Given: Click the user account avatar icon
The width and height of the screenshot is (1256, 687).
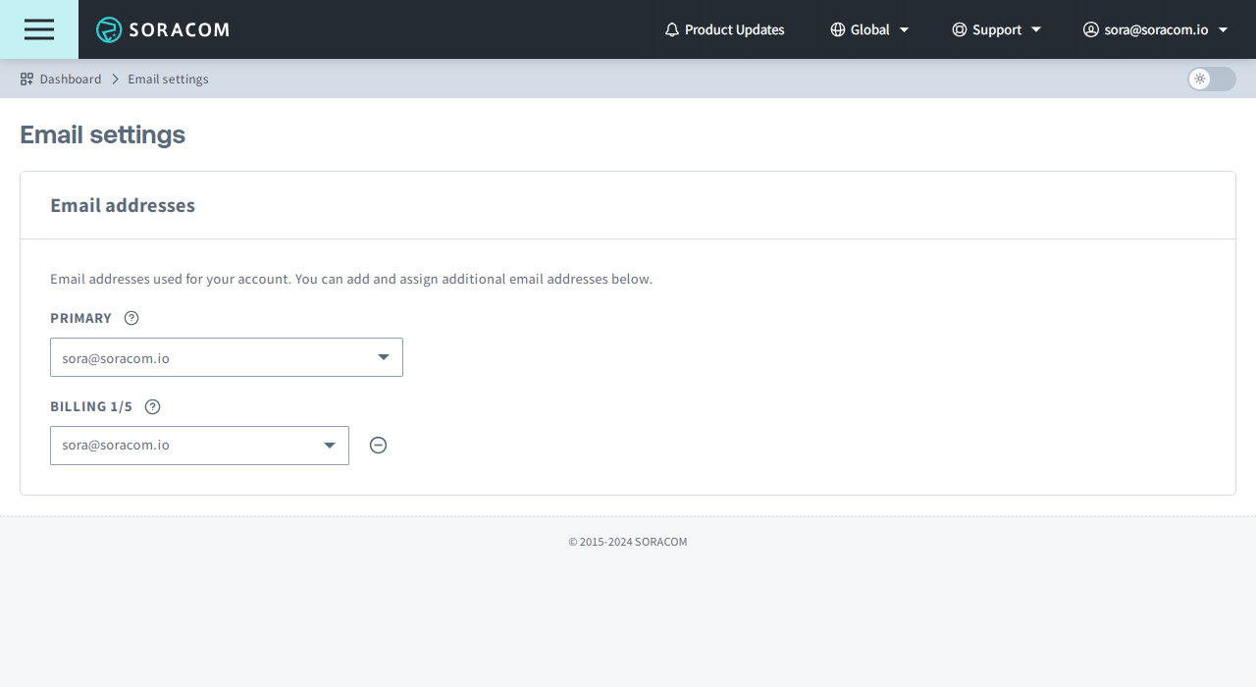Looking at the screenshot, I should [x=1090, y=29].
